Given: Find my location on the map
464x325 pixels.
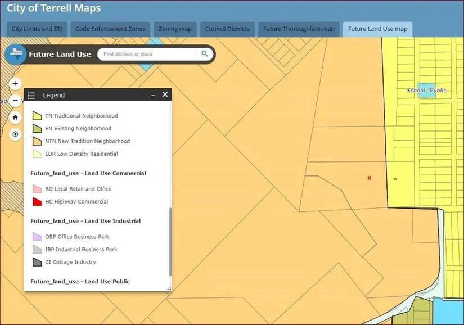Looking at the screenshot, I should click(x=15, y=134).
